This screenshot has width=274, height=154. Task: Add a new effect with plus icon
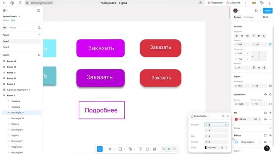coord(270,135)
